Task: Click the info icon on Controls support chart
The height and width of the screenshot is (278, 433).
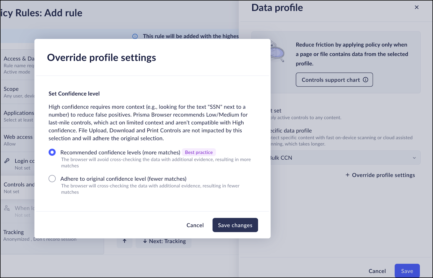Action: [x=366, y=80]
